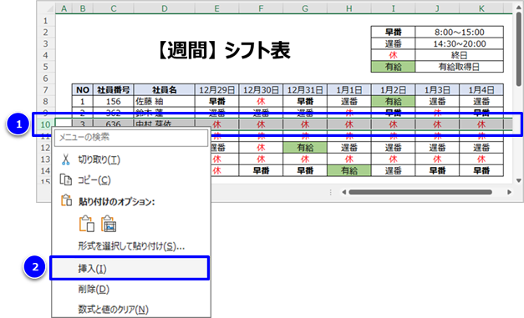Screen dimensions: 524x318
Task: Click the vertical scrollbar down arrow
Action: tap(519, 180)
